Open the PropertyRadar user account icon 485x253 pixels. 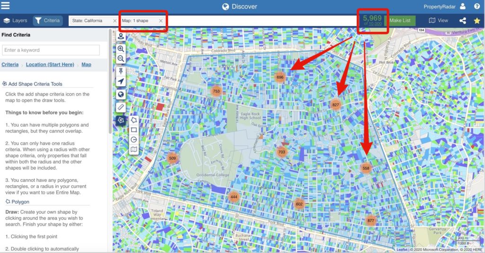(x=463, y=6)
